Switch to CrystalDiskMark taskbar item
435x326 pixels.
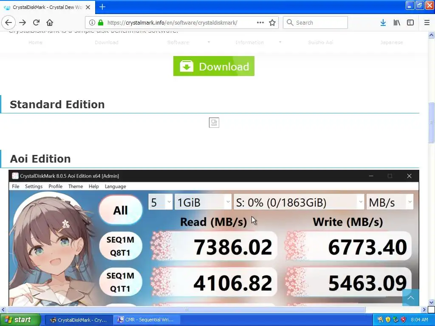(x=79, y=320)
